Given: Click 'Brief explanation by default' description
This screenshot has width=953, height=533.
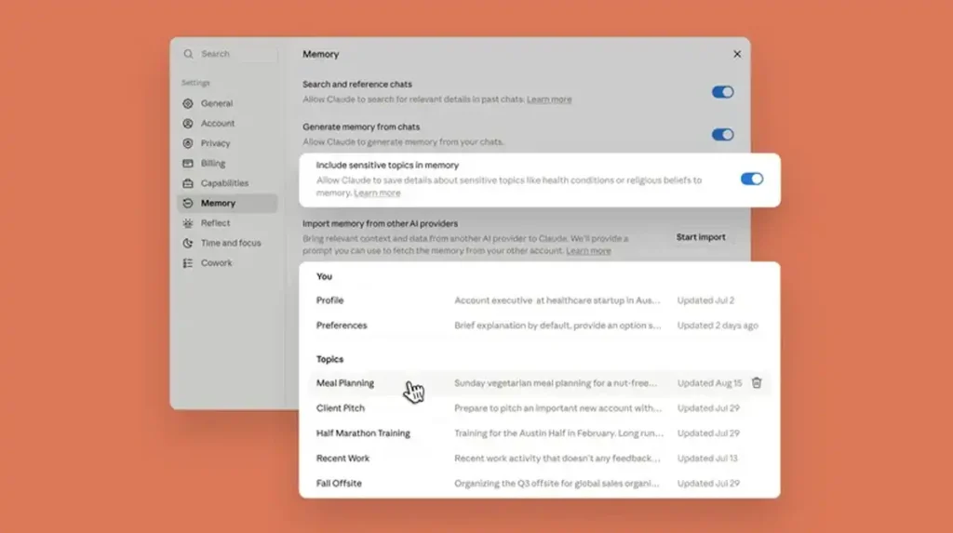Looking at the screenshot, I should click(x=557, y=326).
